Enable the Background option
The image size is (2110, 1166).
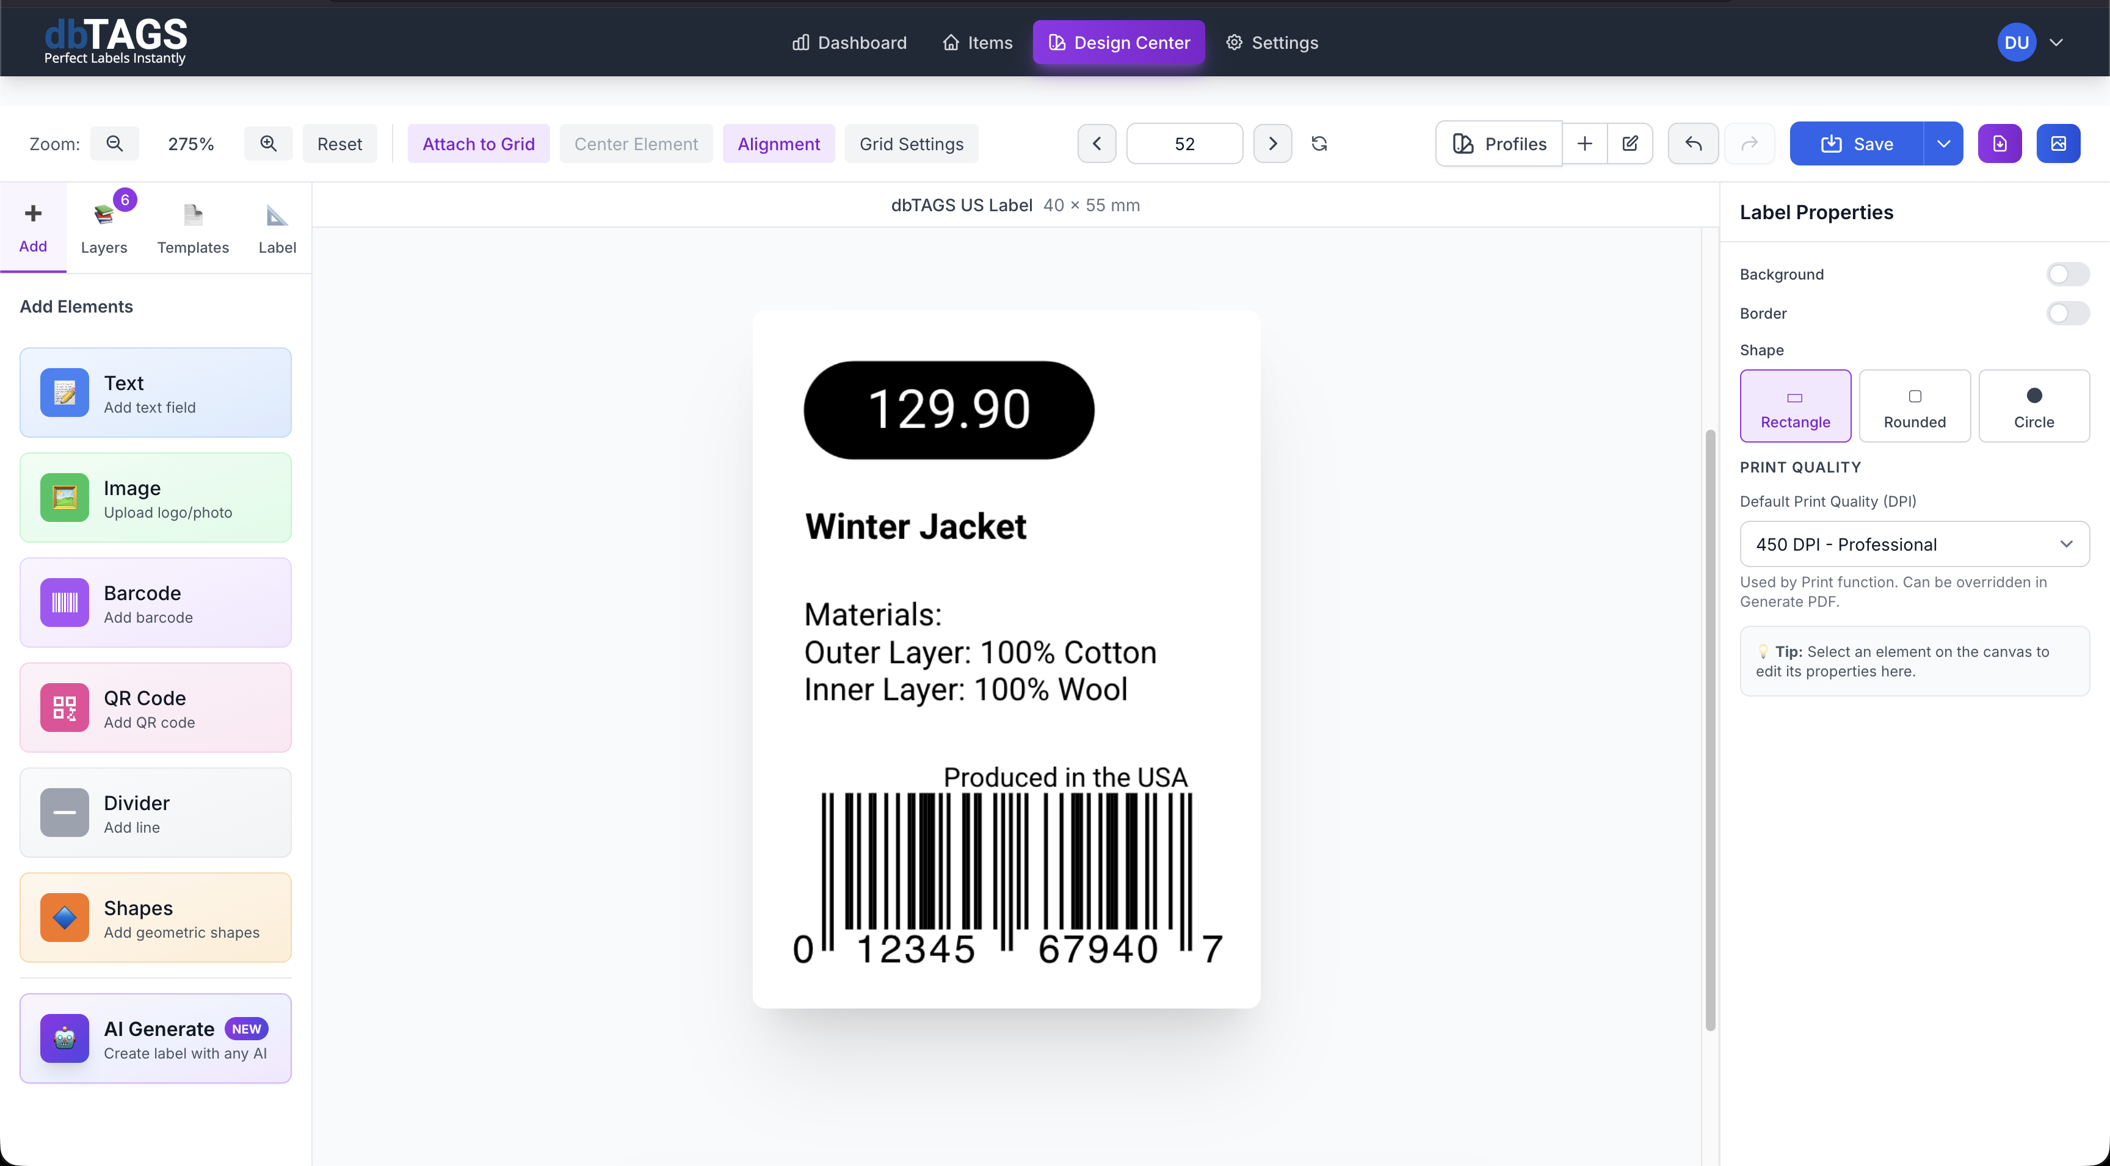[x=2067, y=273]
